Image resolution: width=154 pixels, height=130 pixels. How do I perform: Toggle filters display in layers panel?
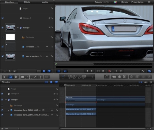pos(49,71)
